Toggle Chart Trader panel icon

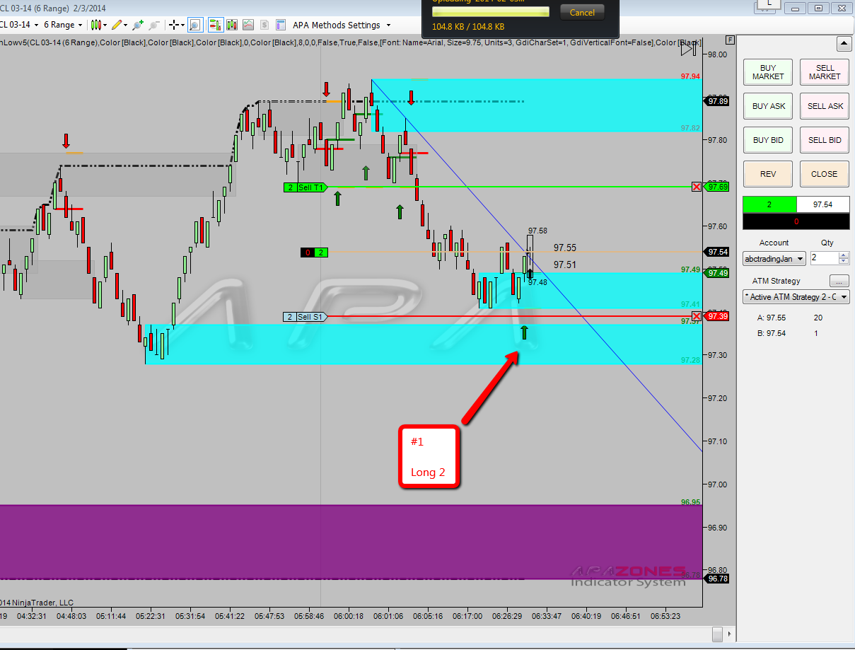click(x=216, y=25)
